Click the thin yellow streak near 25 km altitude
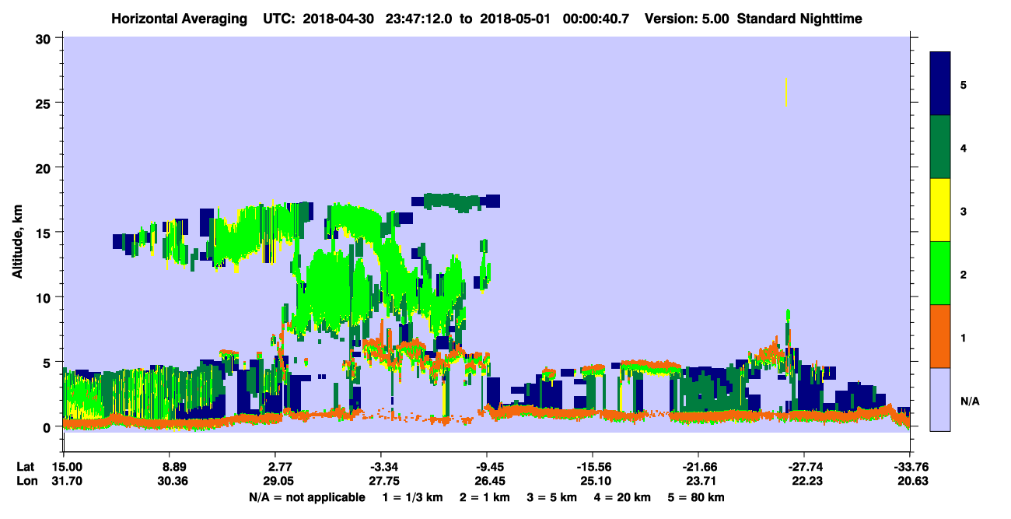 [786, 92]
